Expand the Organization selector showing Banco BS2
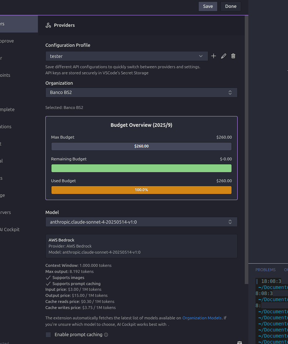The width and height of the screenshot is (288, 344). click(x=141, y=93)
